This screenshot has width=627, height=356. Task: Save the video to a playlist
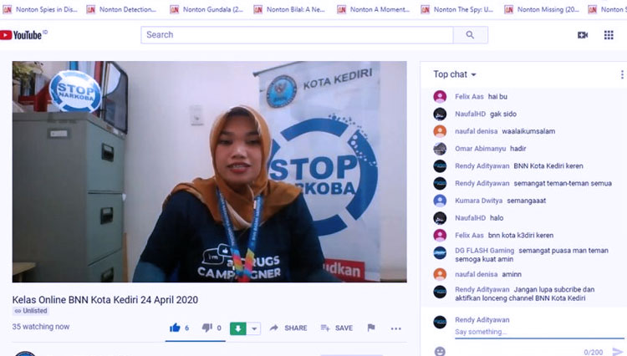point(337,328)
